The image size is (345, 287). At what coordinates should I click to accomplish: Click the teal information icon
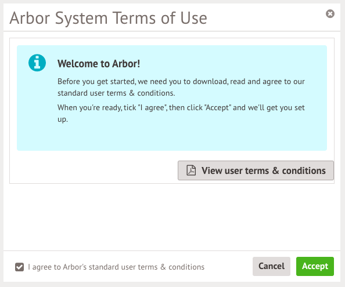point(37,63)
